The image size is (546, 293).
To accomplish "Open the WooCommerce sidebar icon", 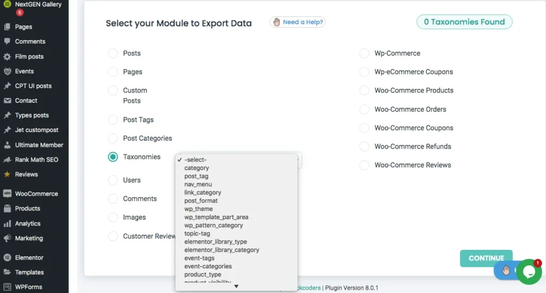I will (7, 194).
